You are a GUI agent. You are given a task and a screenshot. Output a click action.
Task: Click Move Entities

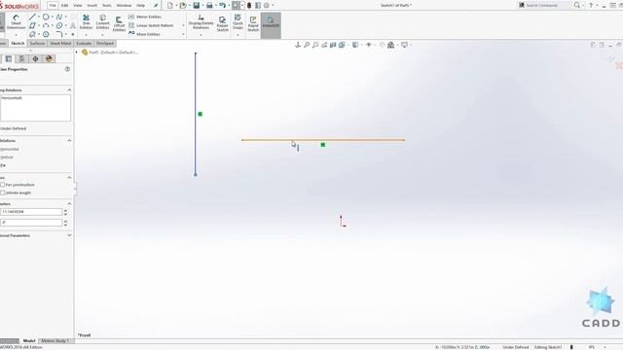pyautogui.click(x=144, y=34)
